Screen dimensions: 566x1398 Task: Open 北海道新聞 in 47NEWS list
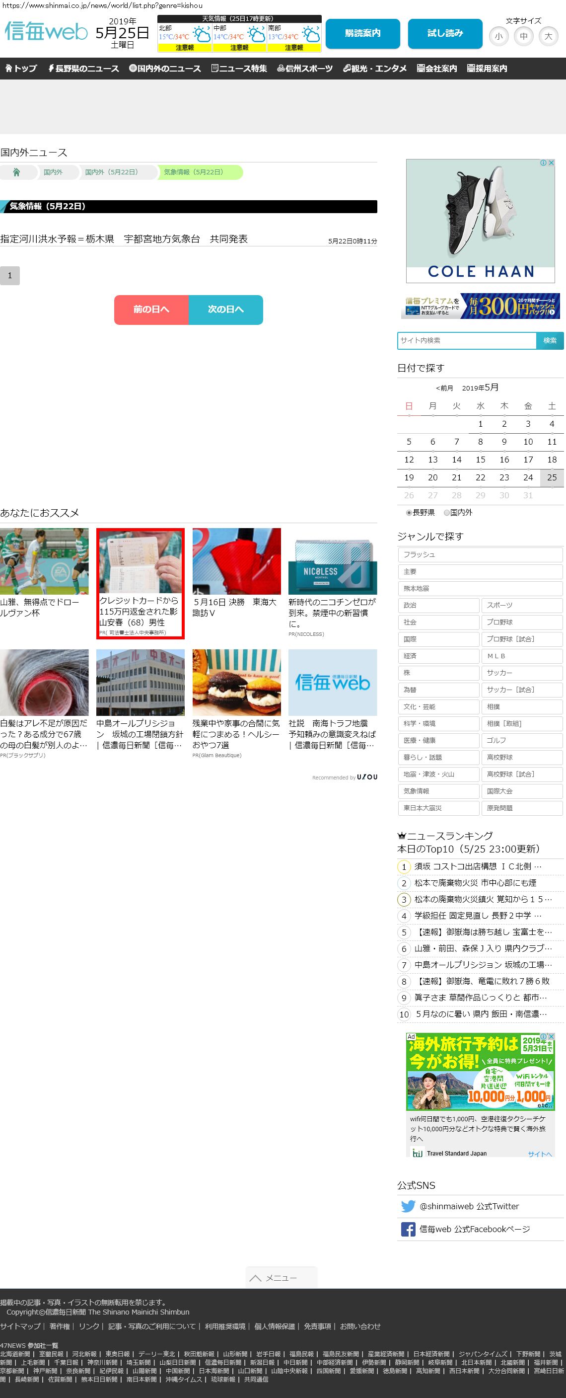coord(15,1354)
